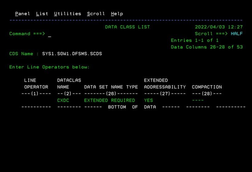Viewport: 252px width, 172px height.
Task: Click the column number (27) marker
Action: tap(165, 94)
